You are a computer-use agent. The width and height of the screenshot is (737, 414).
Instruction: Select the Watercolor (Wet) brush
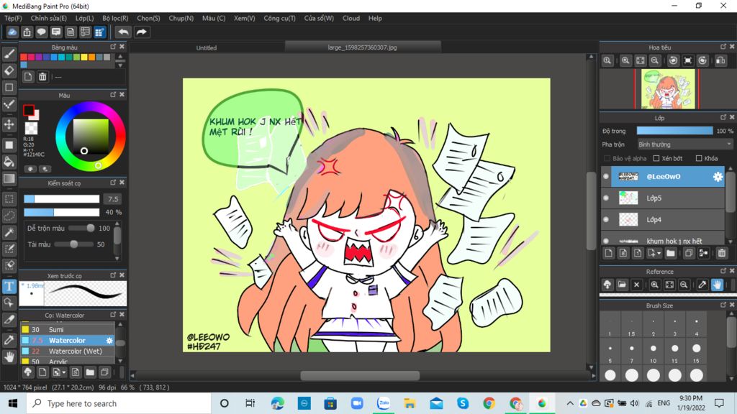67,351
